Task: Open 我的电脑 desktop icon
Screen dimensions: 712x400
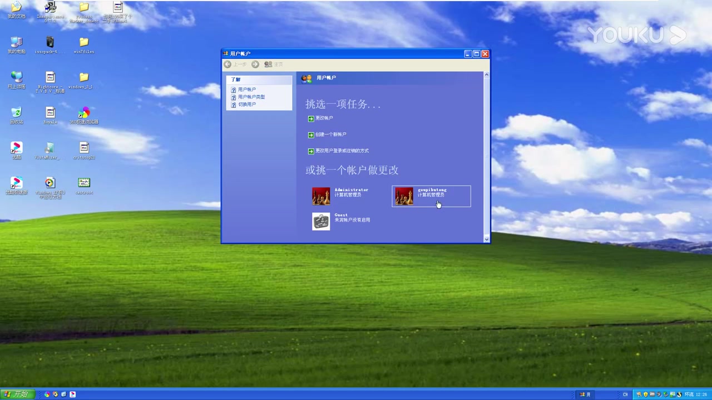Action: tap(16, 45)
